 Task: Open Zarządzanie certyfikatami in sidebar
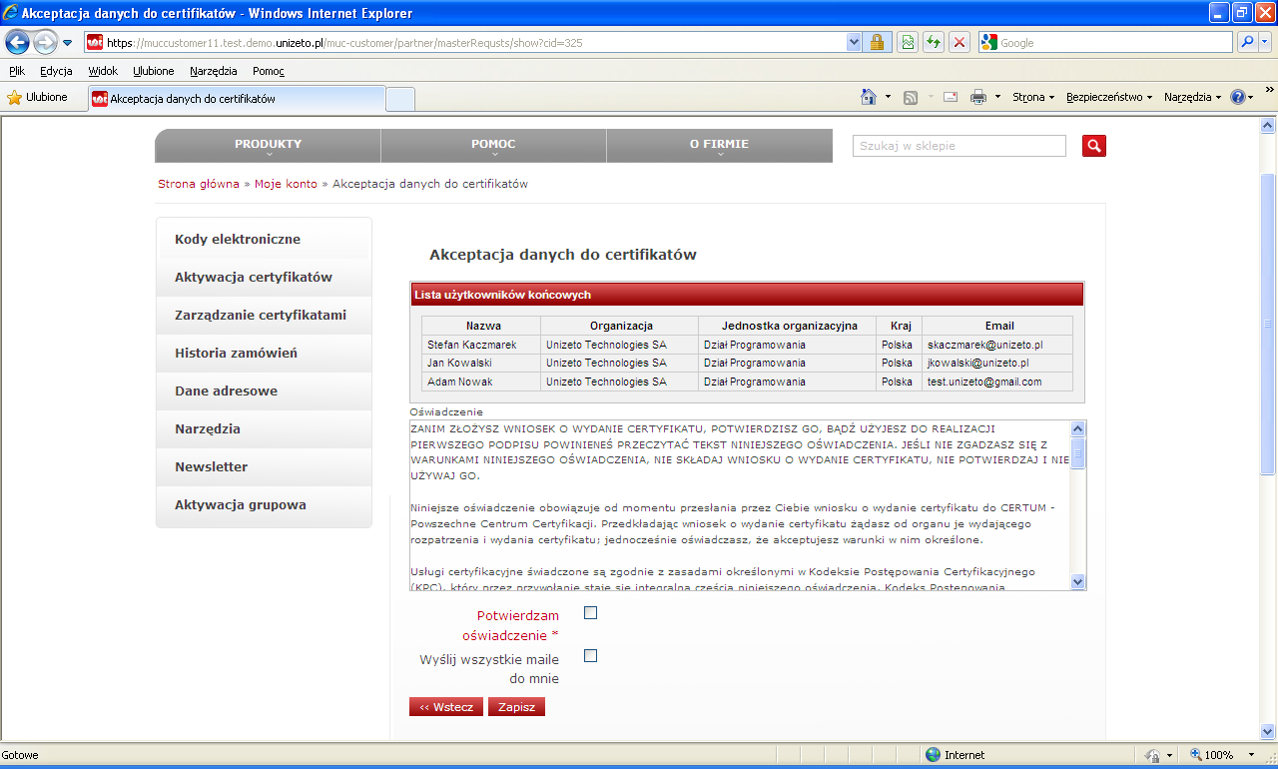pyautogui.click(x=264, y=316)
